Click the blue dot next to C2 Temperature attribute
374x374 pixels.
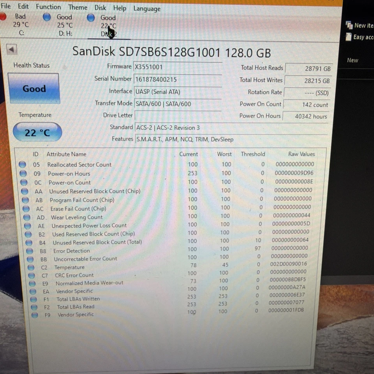point(30,266)
